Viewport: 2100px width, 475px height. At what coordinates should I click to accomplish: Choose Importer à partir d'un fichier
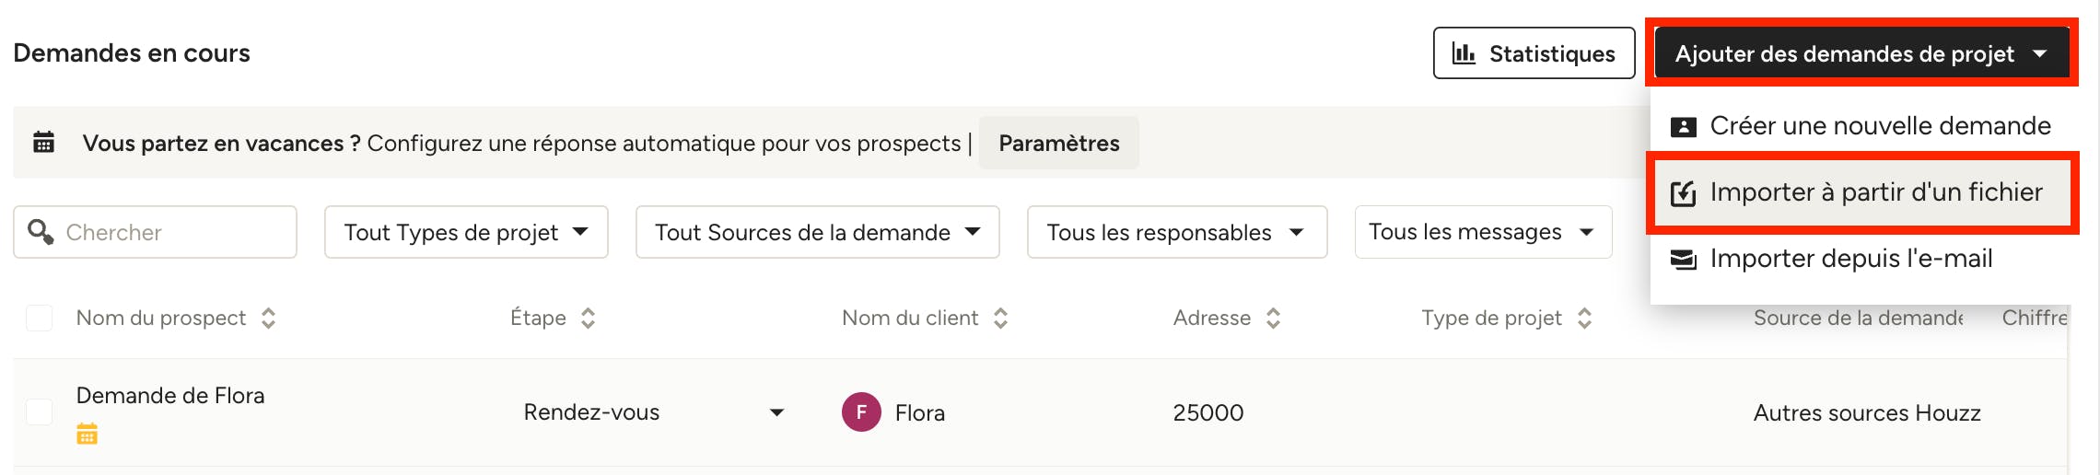(x=1861, y=192)
